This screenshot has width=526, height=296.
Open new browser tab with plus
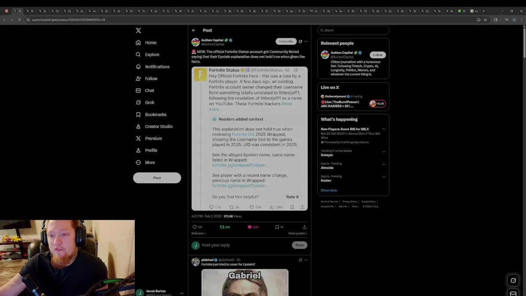[484, 11]
